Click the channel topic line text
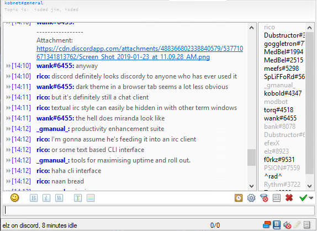317x231 pixels. tap(41, 9)
